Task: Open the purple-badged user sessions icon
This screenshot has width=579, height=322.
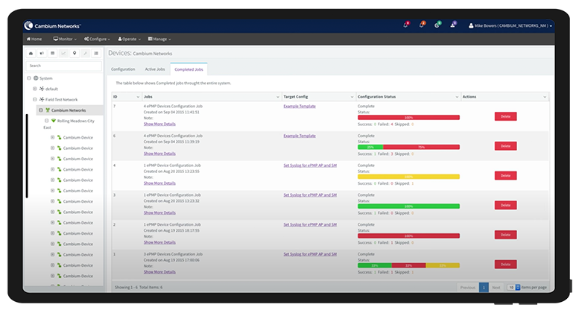Action: pyautogui.click(x=453, y=25)
